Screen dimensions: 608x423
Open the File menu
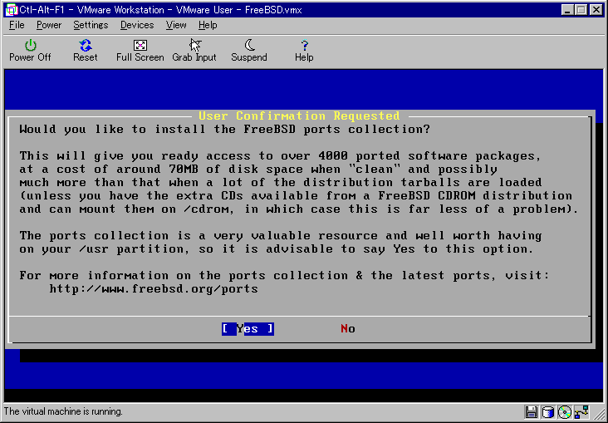pyautogui.click(x=17, y=25)
